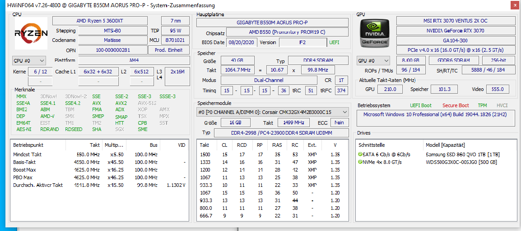Click the MSI RTX 3070 VENTUS 2X OC field
This screenshot has height=231, width=521.
coord(456,21)
